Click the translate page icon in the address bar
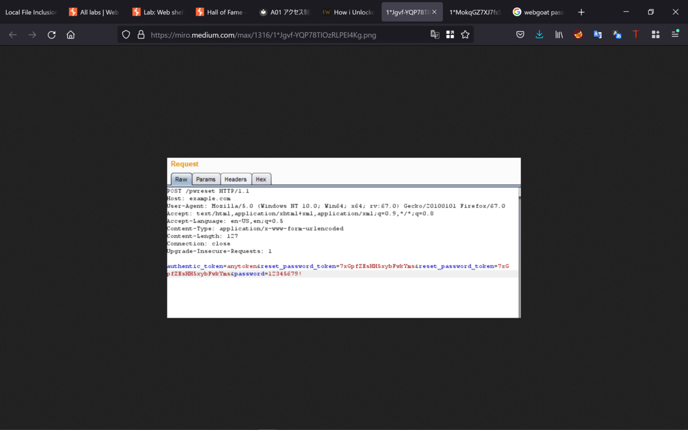688x430 pixels. coord(435,35)
